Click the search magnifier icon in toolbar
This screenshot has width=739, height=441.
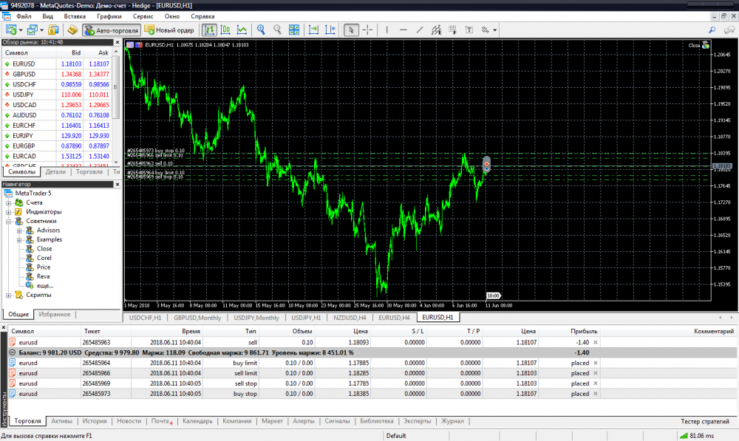pos(712,30)
